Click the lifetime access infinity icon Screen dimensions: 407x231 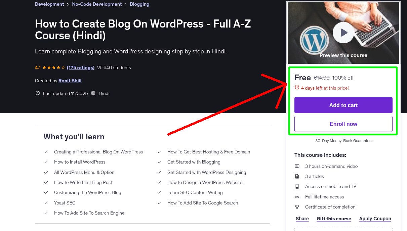(x=297, y=197)
